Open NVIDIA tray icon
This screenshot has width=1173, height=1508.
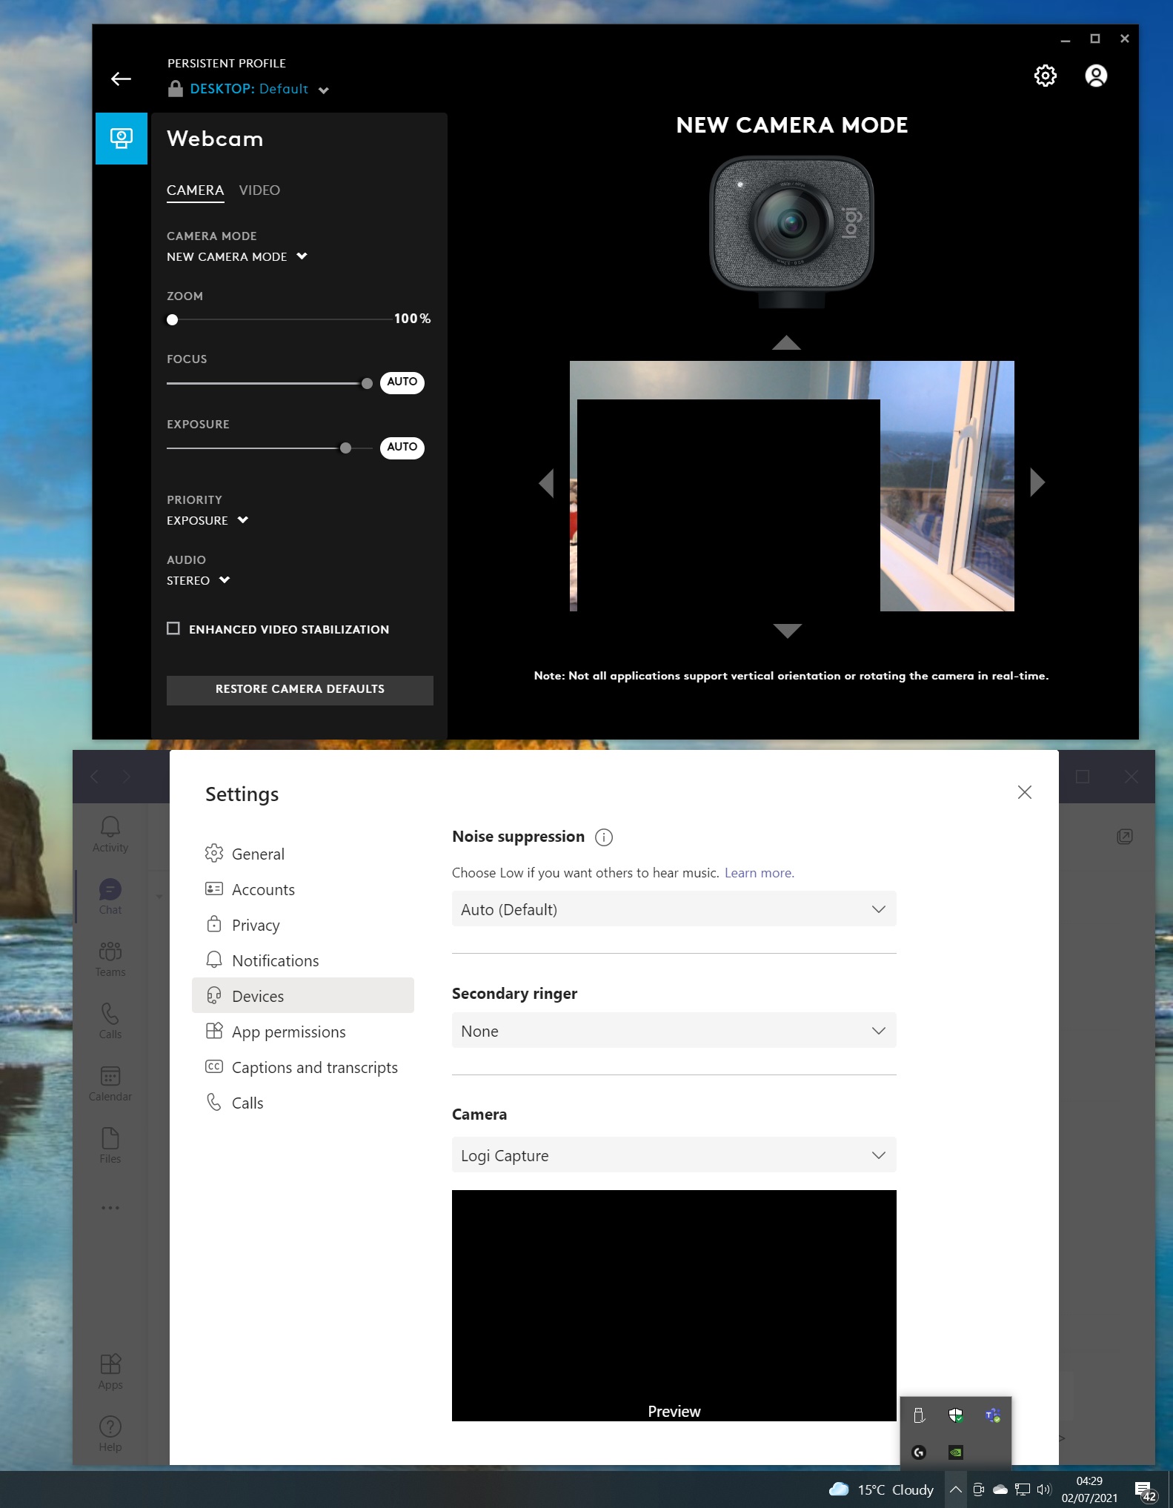[x=956, y=1452]
